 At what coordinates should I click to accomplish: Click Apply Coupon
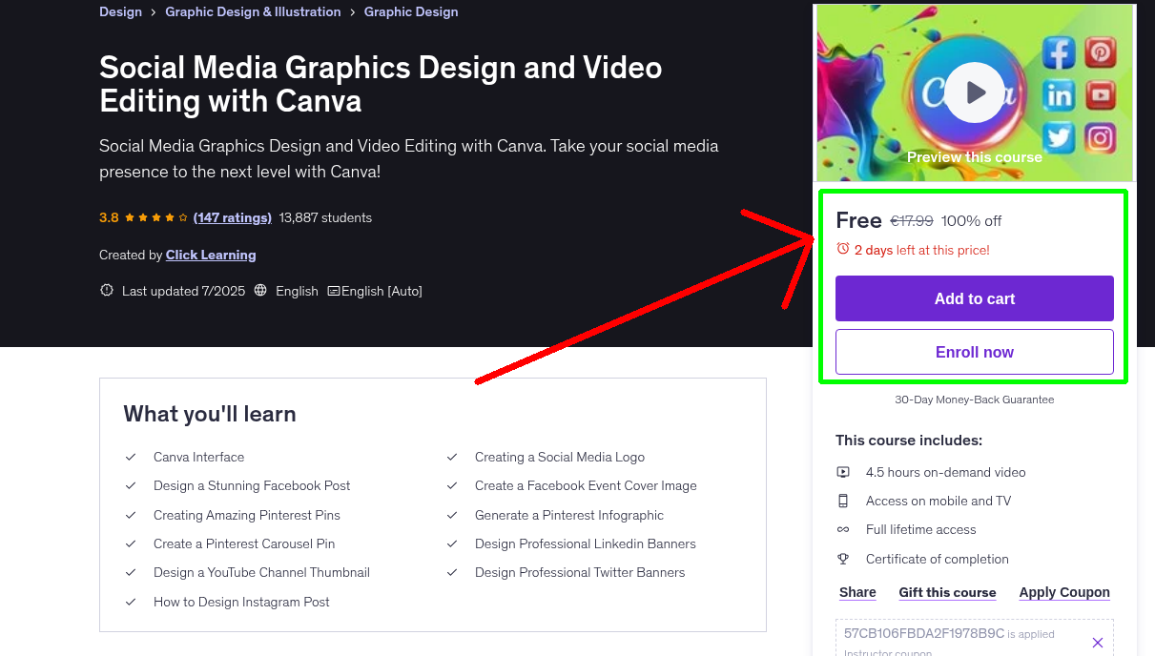point(1064,592)
